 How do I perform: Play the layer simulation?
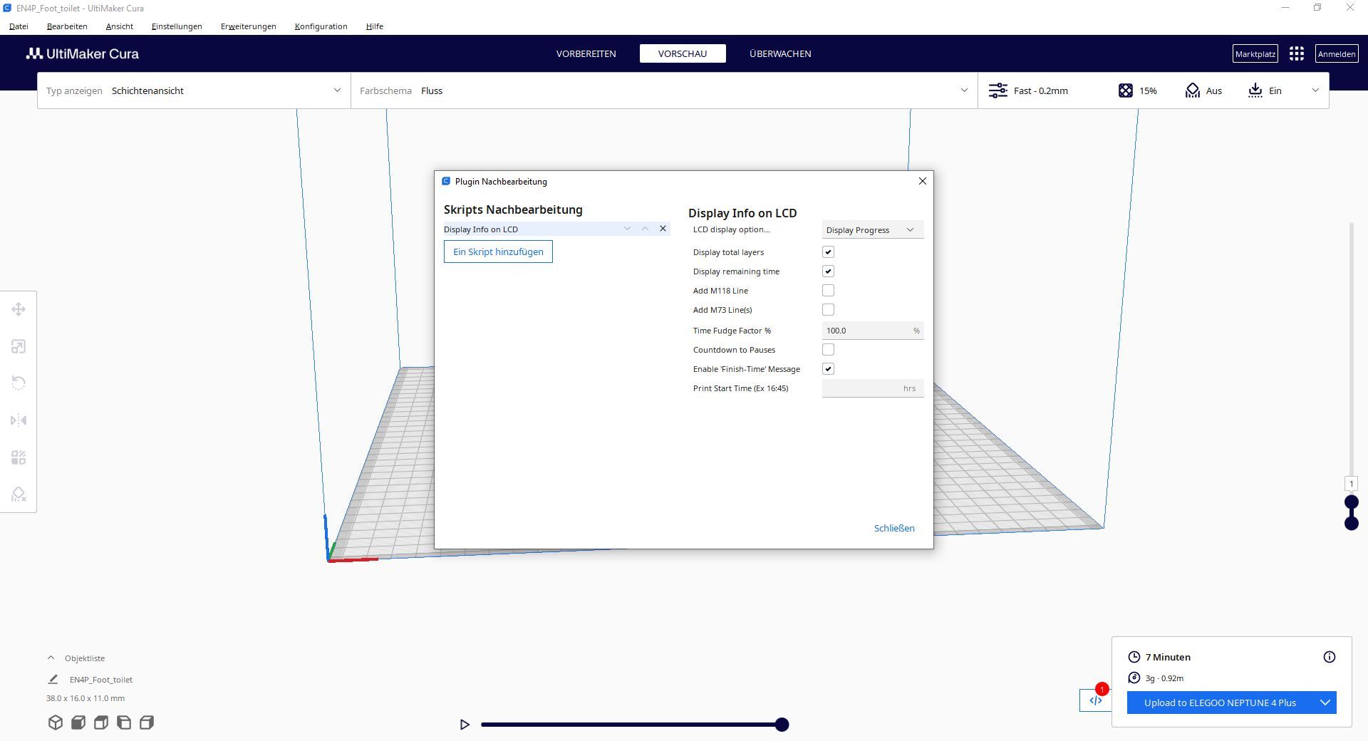pos(465,725)
